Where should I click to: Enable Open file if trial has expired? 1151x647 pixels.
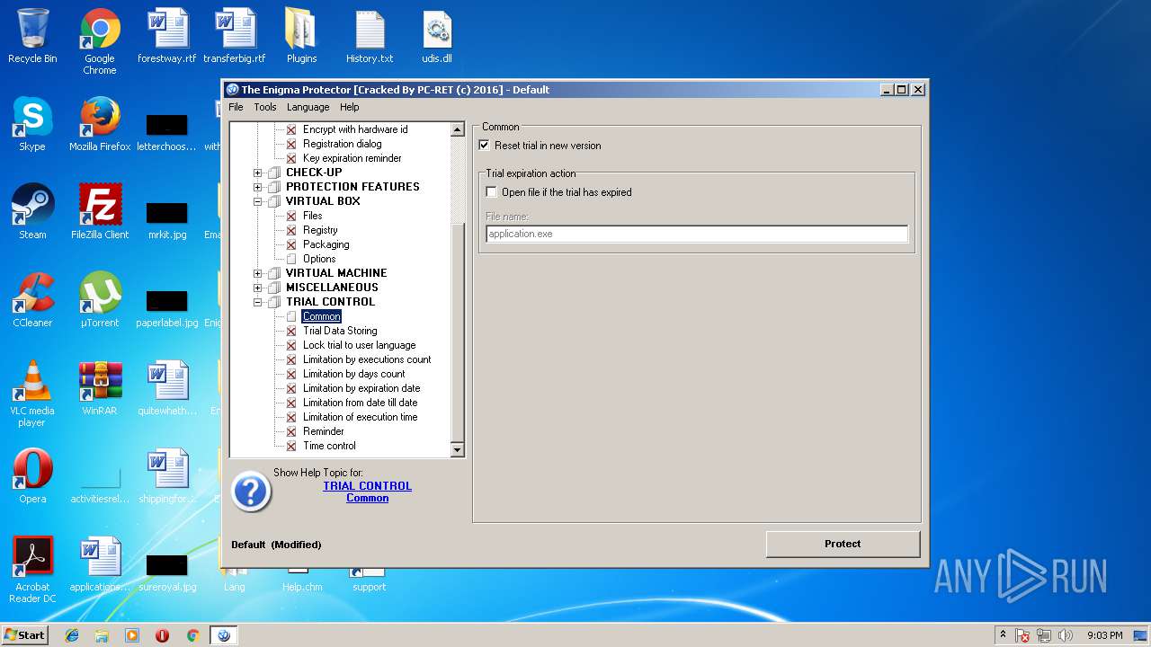coord(491,192)
